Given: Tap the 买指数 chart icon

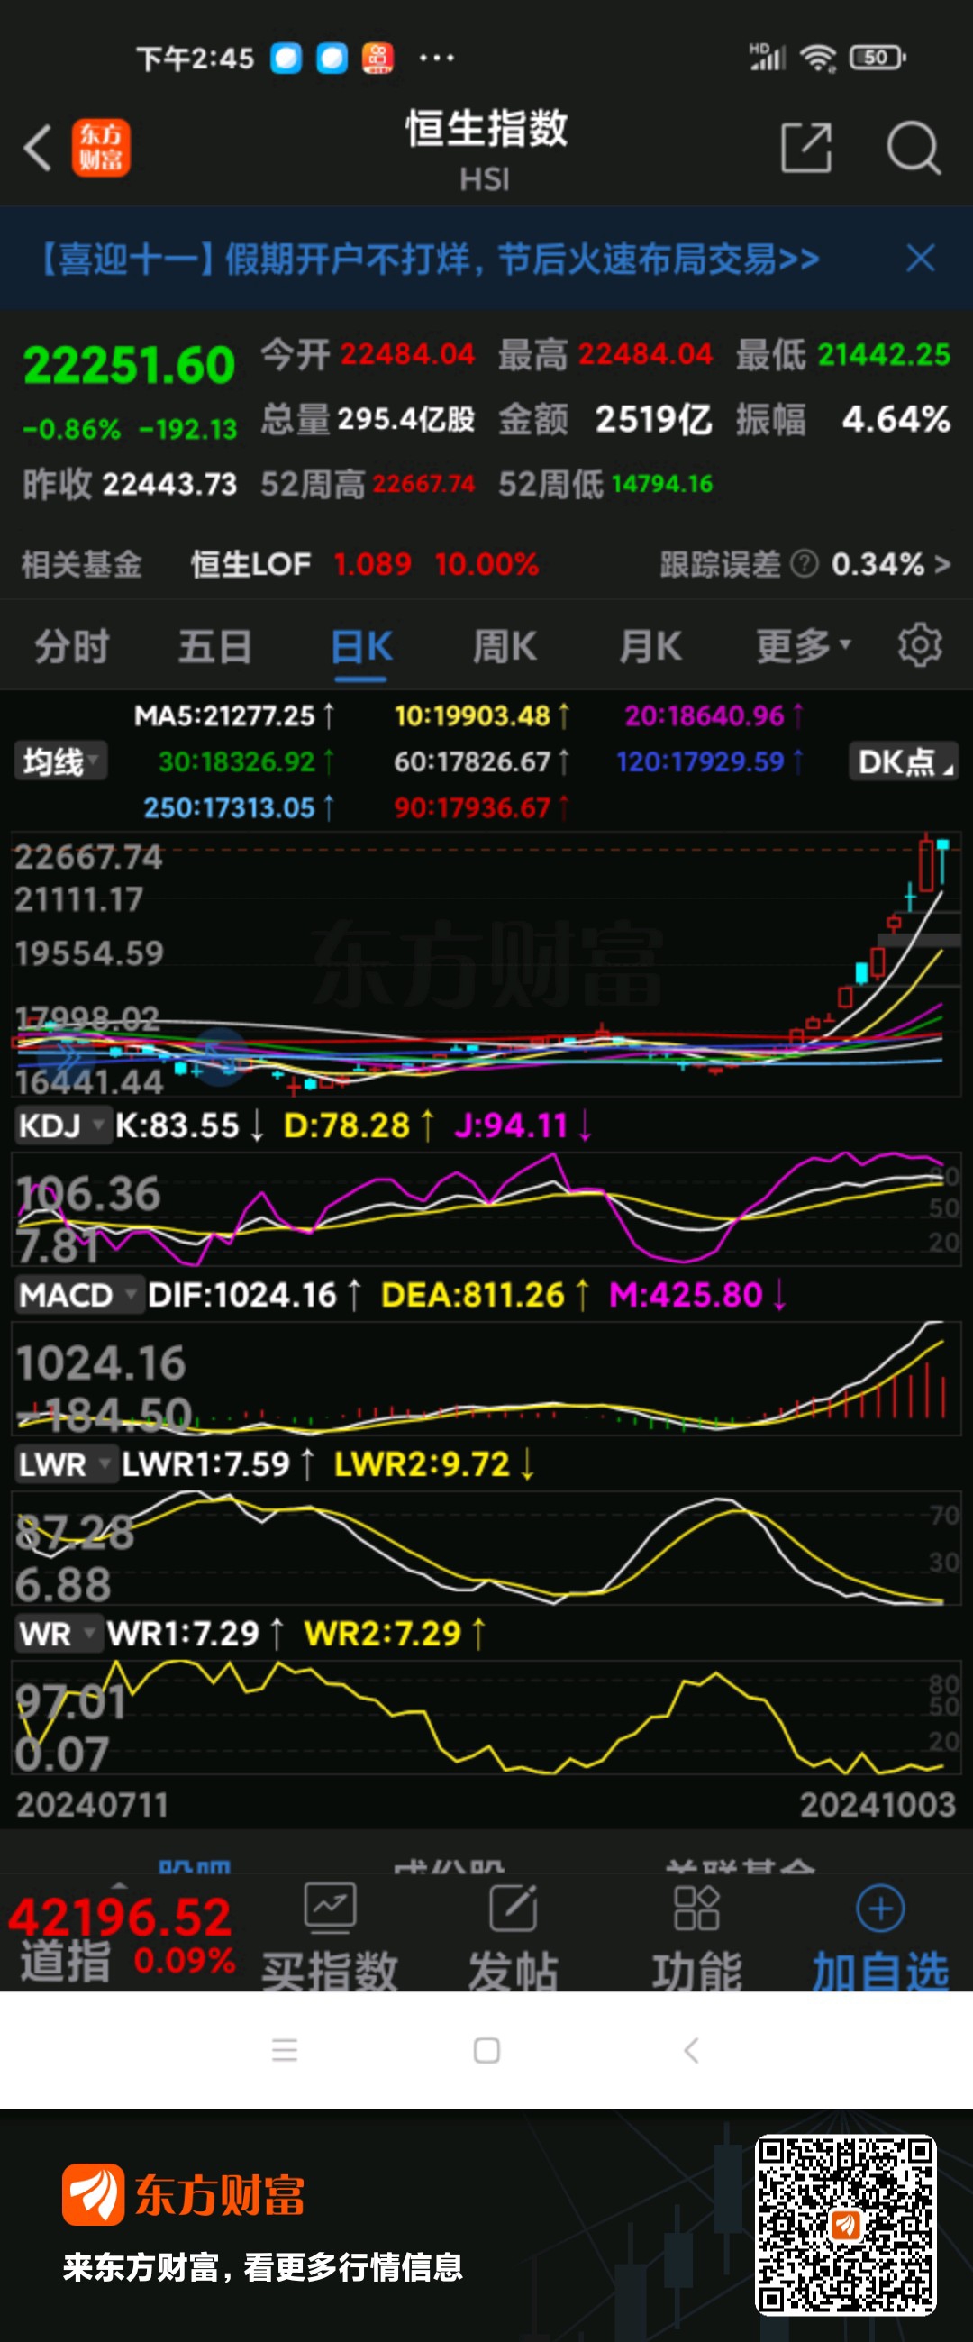Looking at the screenshot, I should point(329,1908).
